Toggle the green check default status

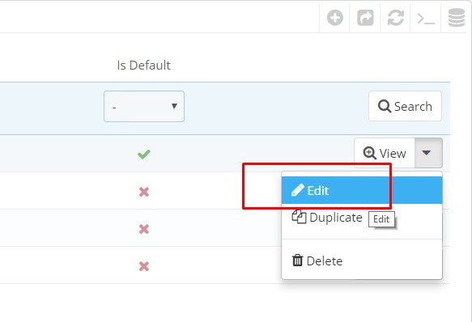144,155
